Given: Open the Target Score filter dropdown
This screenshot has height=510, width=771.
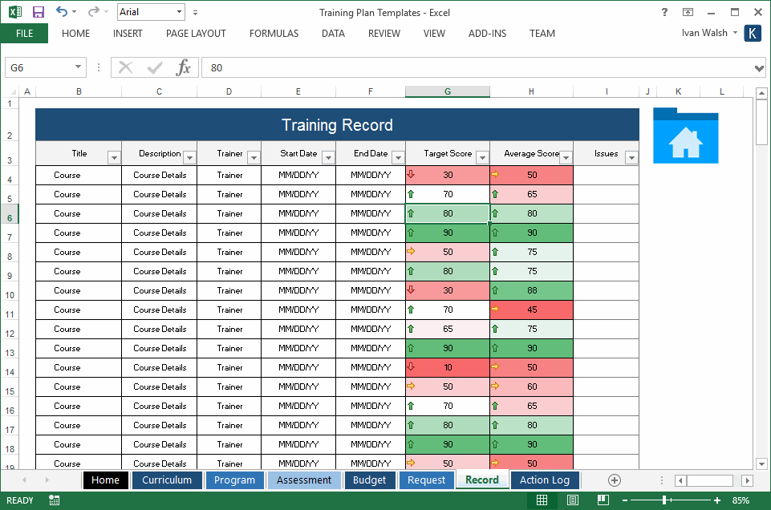Looking at the screenshot, I should click(x=482, y=156).
